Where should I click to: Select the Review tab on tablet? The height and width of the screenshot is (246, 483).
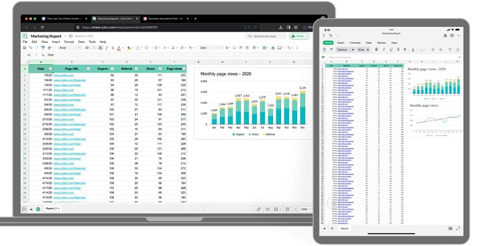(381, 43)
